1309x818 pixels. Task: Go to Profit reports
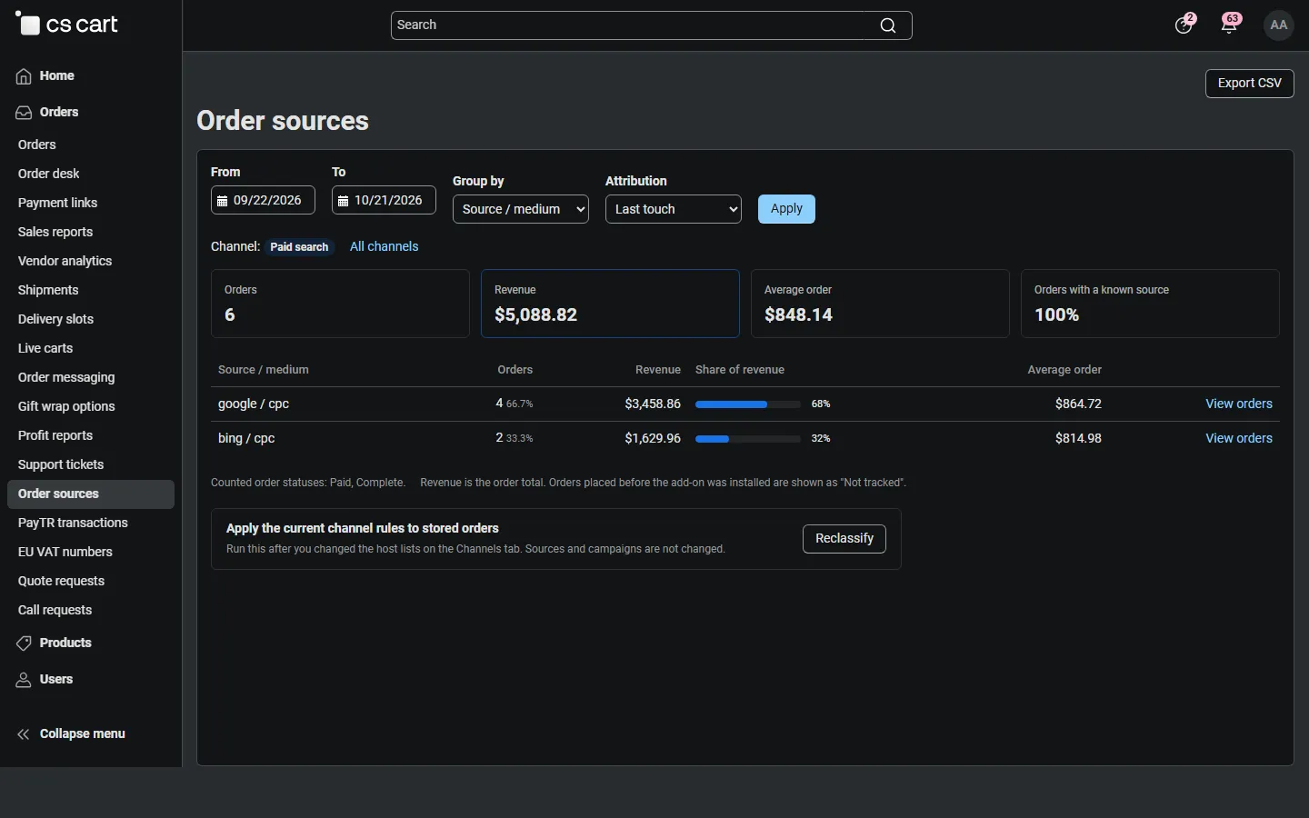point(55,435)
